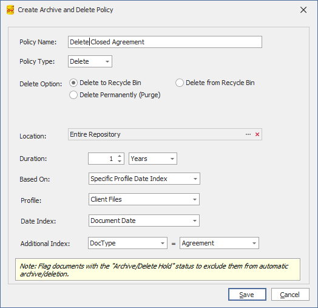Open the Agreement value dropdown
This screenshot has width=318, height=308.
pyautogui.click(x=219, y=243)
